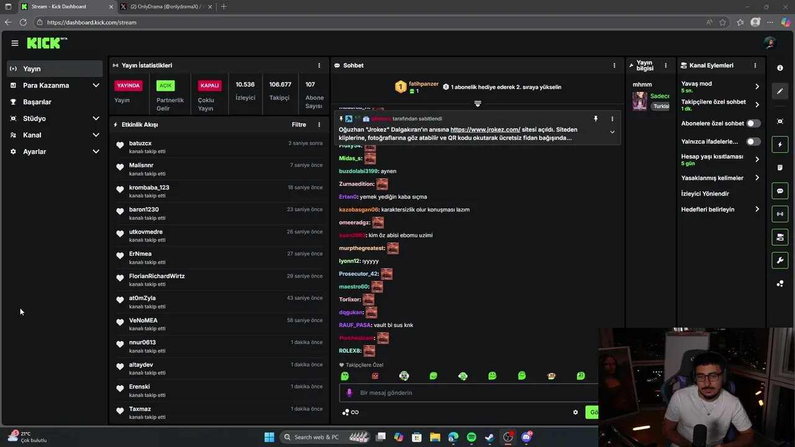The height and width of the screenshot is (447, 795).
Task: Click the pin icon on the pinned message
Action: pos(595,119)
